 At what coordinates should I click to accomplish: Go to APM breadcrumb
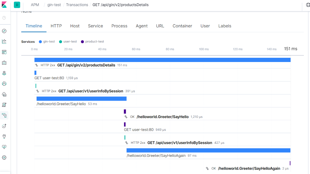coord(35,5)
